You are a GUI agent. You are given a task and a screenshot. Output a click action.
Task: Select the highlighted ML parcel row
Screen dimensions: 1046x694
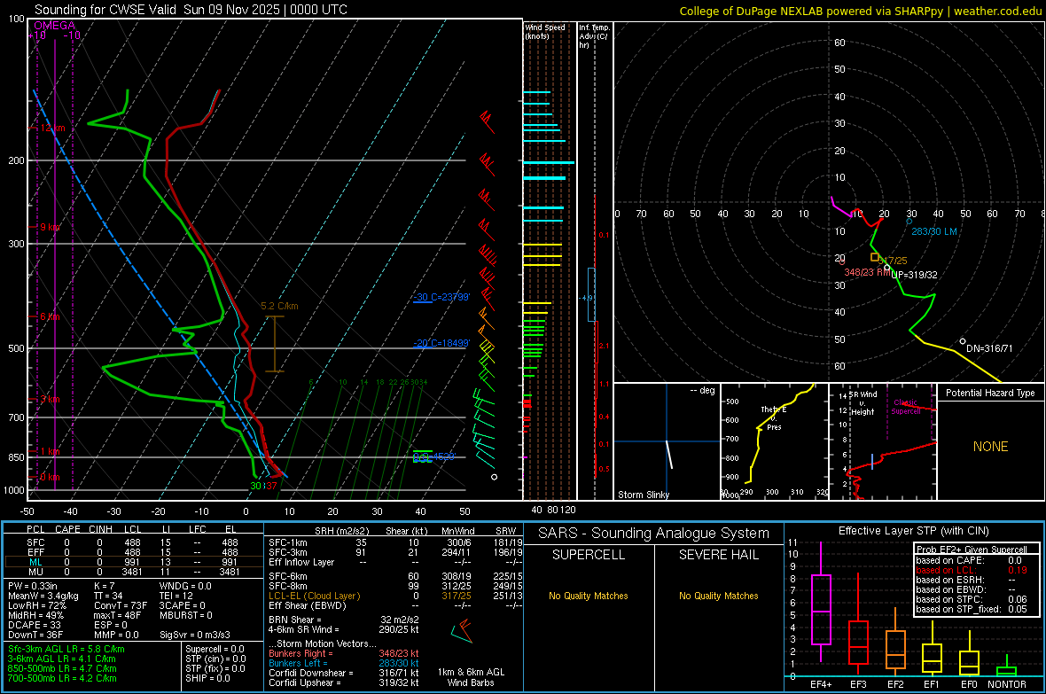pos(133,562)
